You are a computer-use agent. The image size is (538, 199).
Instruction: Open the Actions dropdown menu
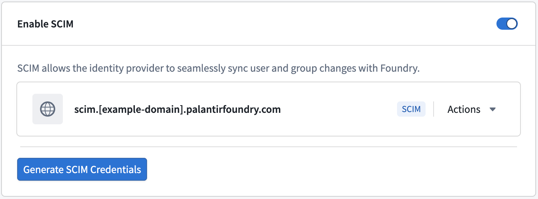tap(472, 109)
